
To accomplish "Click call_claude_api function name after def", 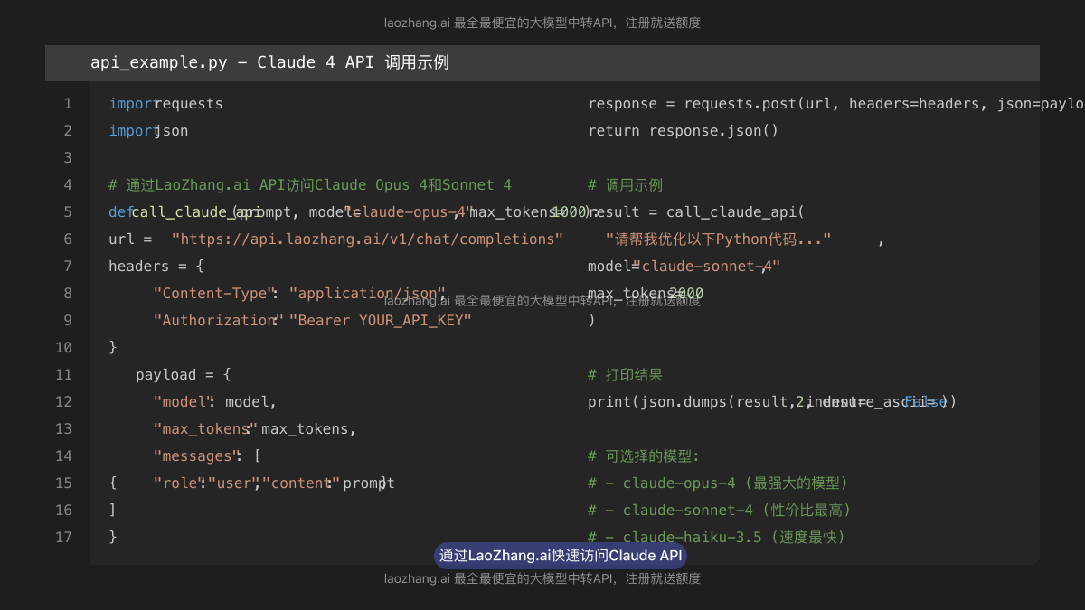I will pyautogui.click(x=196, y=212).
